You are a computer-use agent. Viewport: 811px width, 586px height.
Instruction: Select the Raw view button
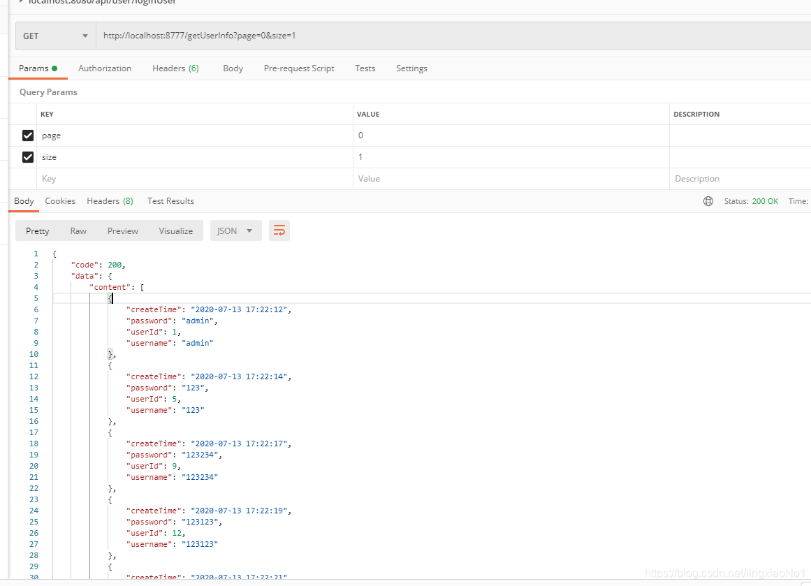(78, 230)
